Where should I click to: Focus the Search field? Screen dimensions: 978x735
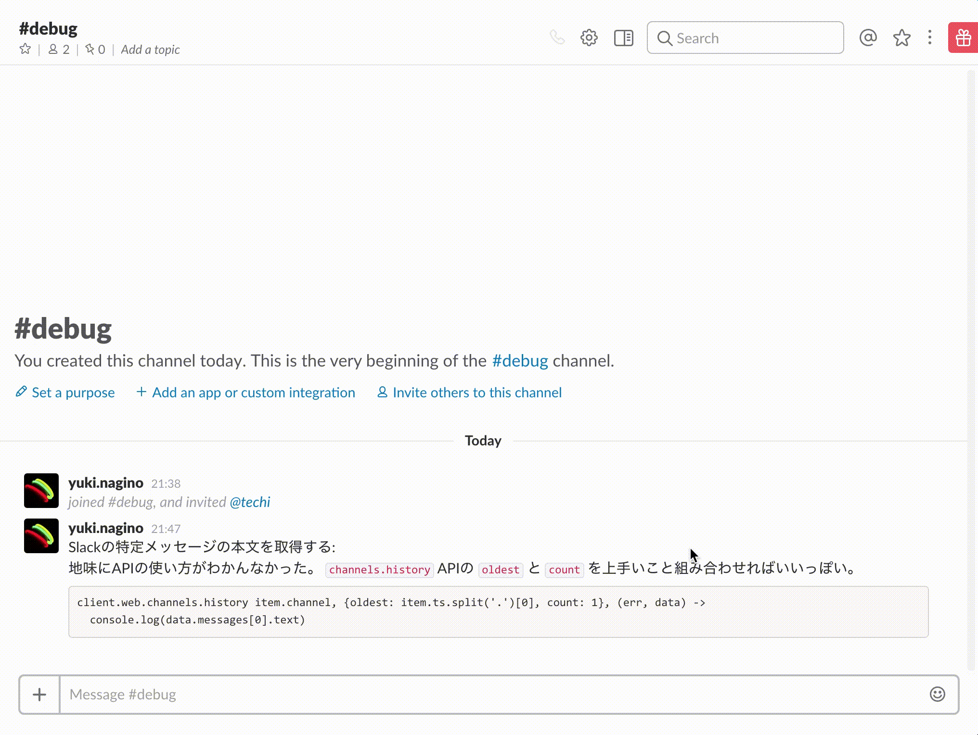(x=745, y=38)
